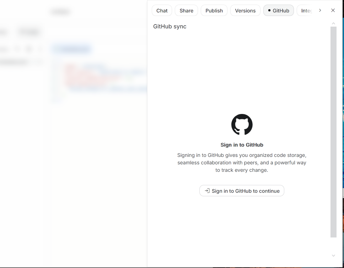This screenshot has height=268, width=344.
Task: Click the GitHub Octocat logo
Action: point(242,125)
